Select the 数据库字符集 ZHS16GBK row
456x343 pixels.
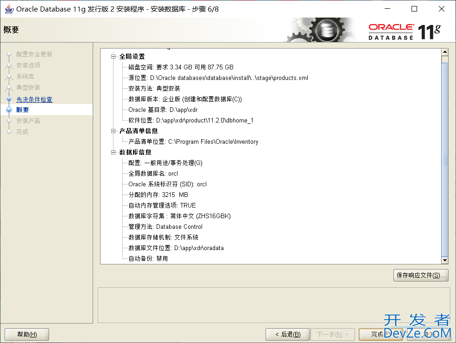coord(179,216)
